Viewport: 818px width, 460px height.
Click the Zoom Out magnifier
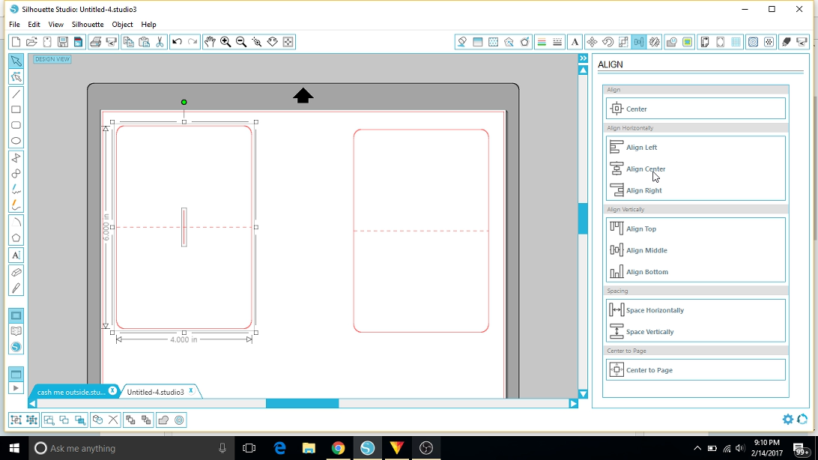point(241,42)
